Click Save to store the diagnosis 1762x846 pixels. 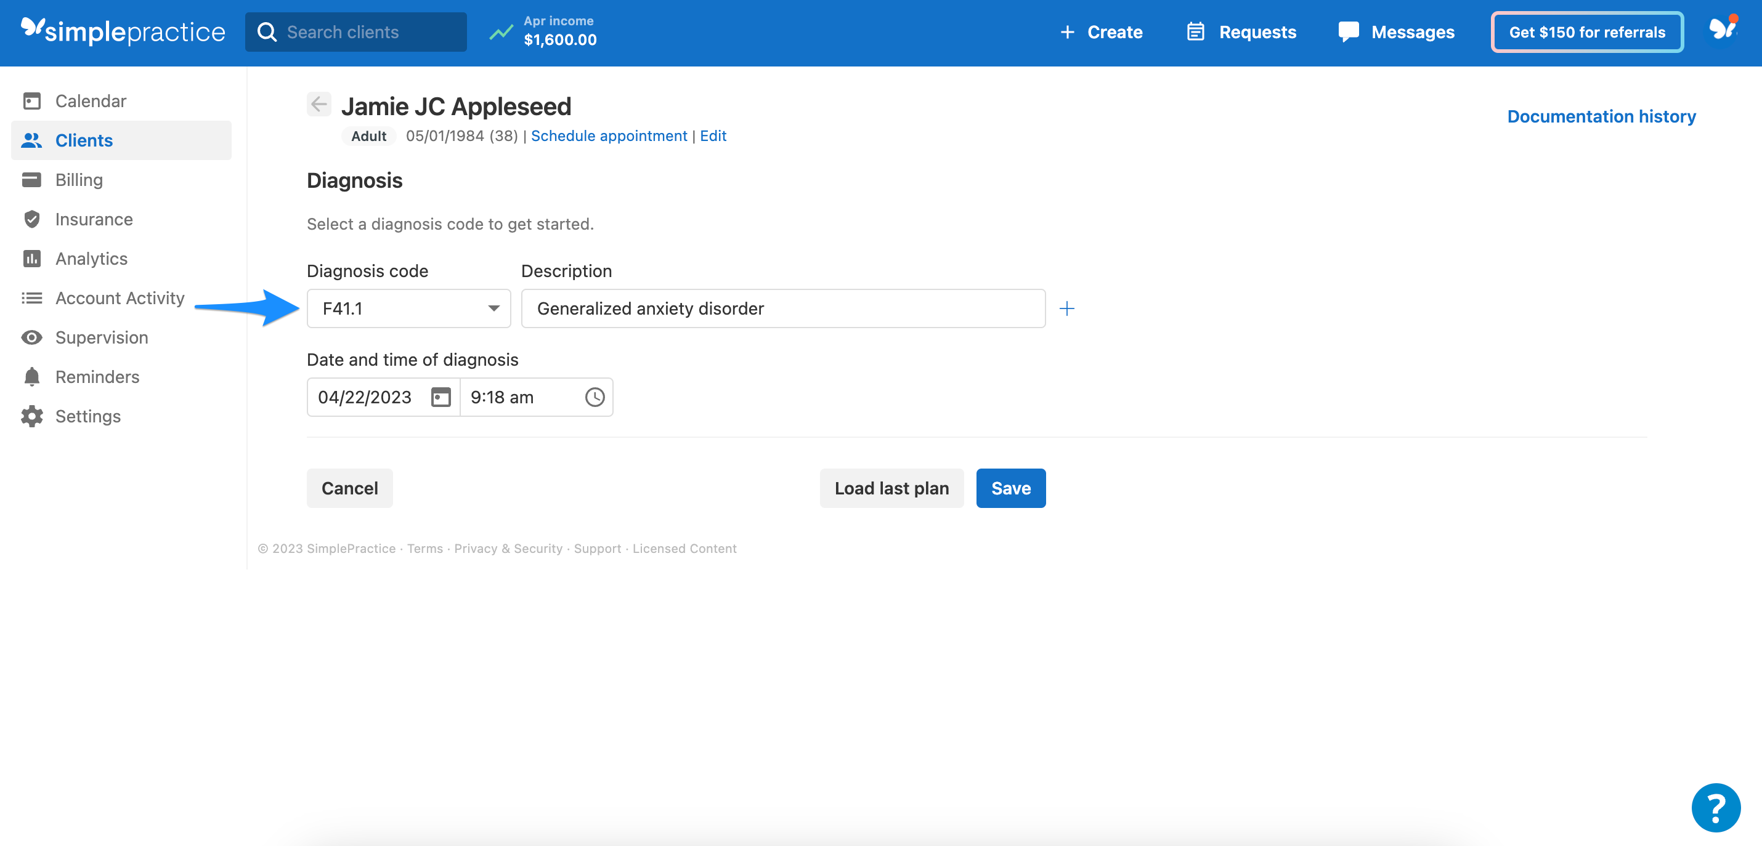pyautogui.click(x=1011, y=488)
